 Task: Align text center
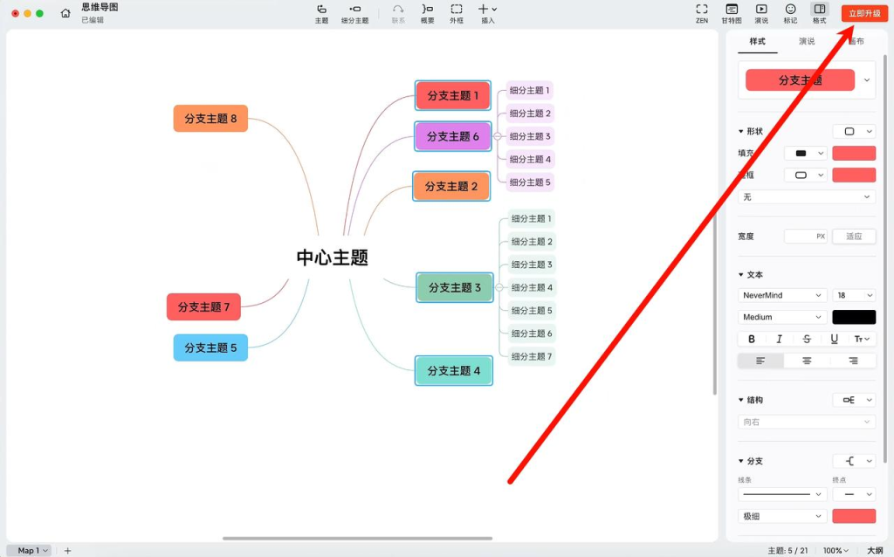pyautogui.click(x=807, y=361)
